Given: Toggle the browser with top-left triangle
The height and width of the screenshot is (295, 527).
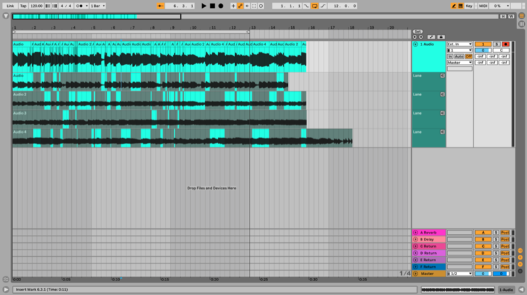Looking at the screenshot, I should click(x=6, y=16).
